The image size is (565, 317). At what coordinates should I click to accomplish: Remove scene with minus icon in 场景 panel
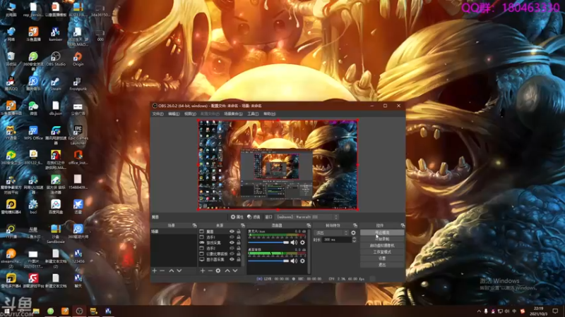[162, 271]
